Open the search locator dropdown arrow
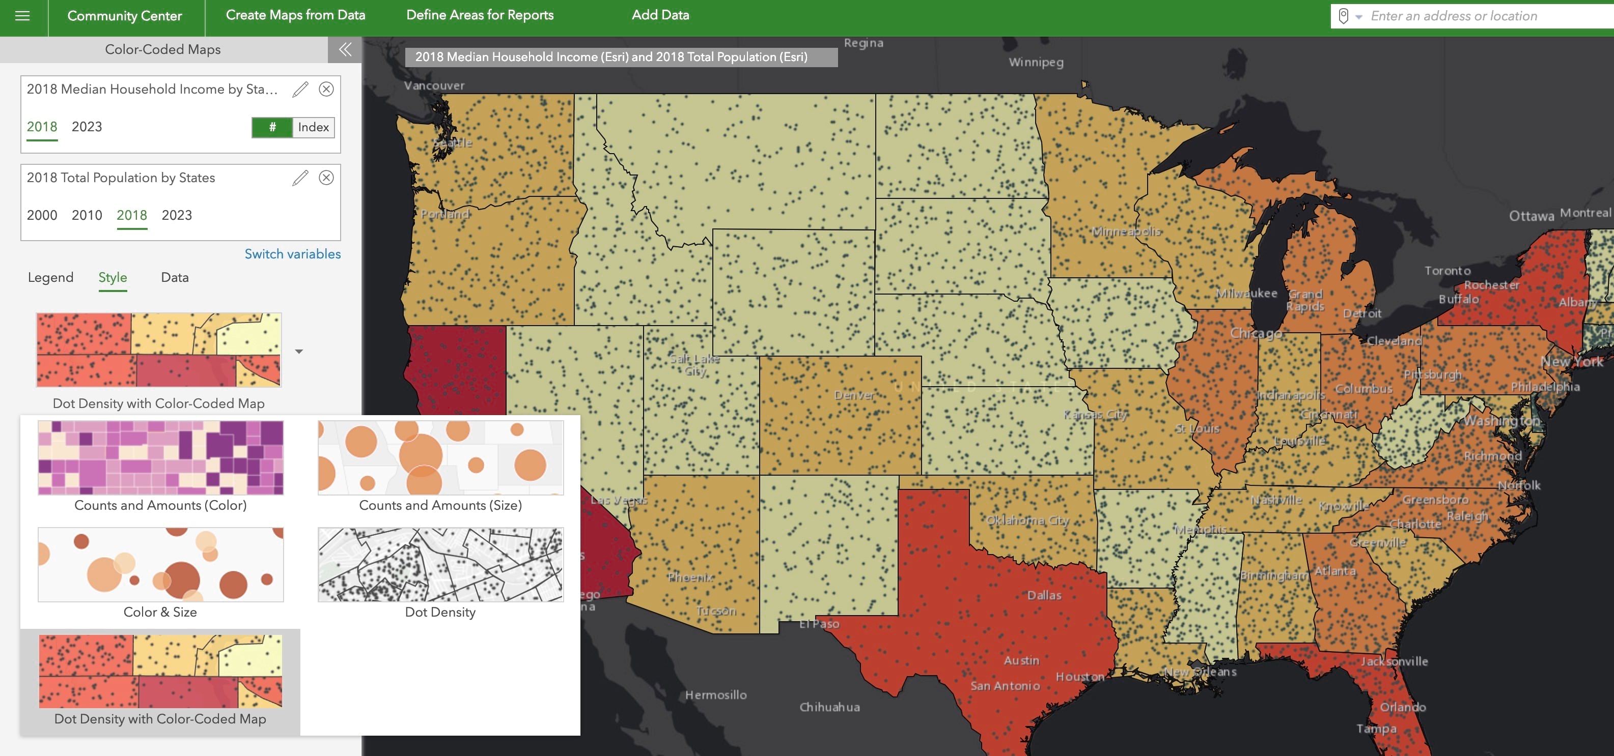The width and height of the screenshot is (1614, 756). [1358, 16]
